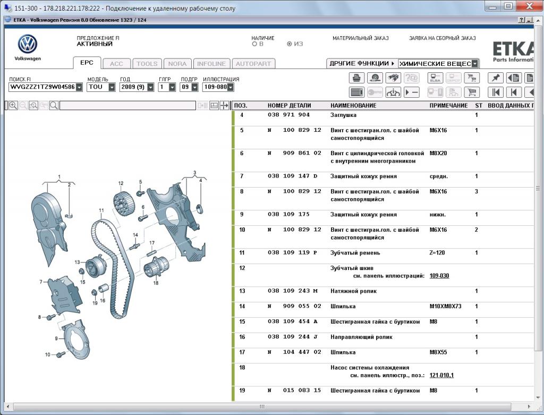Image resolution: width=544 pixels, height=415 pixels.
Task: Open the ГЛГР dropdown showing 1
Action: click(172, 87)
